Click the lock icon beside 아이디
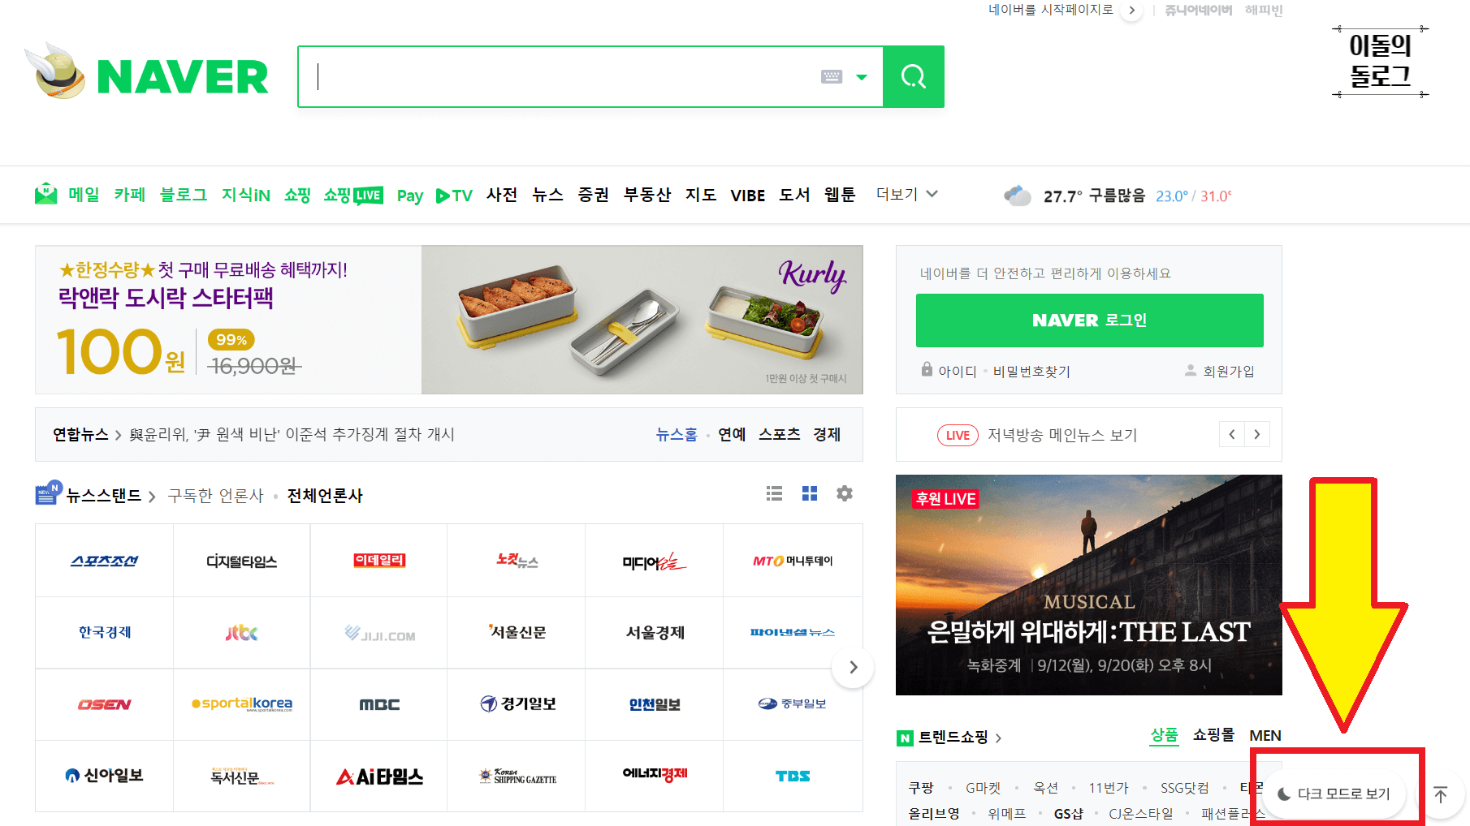This screenshot has width=1470, height=826. [927, 369]
